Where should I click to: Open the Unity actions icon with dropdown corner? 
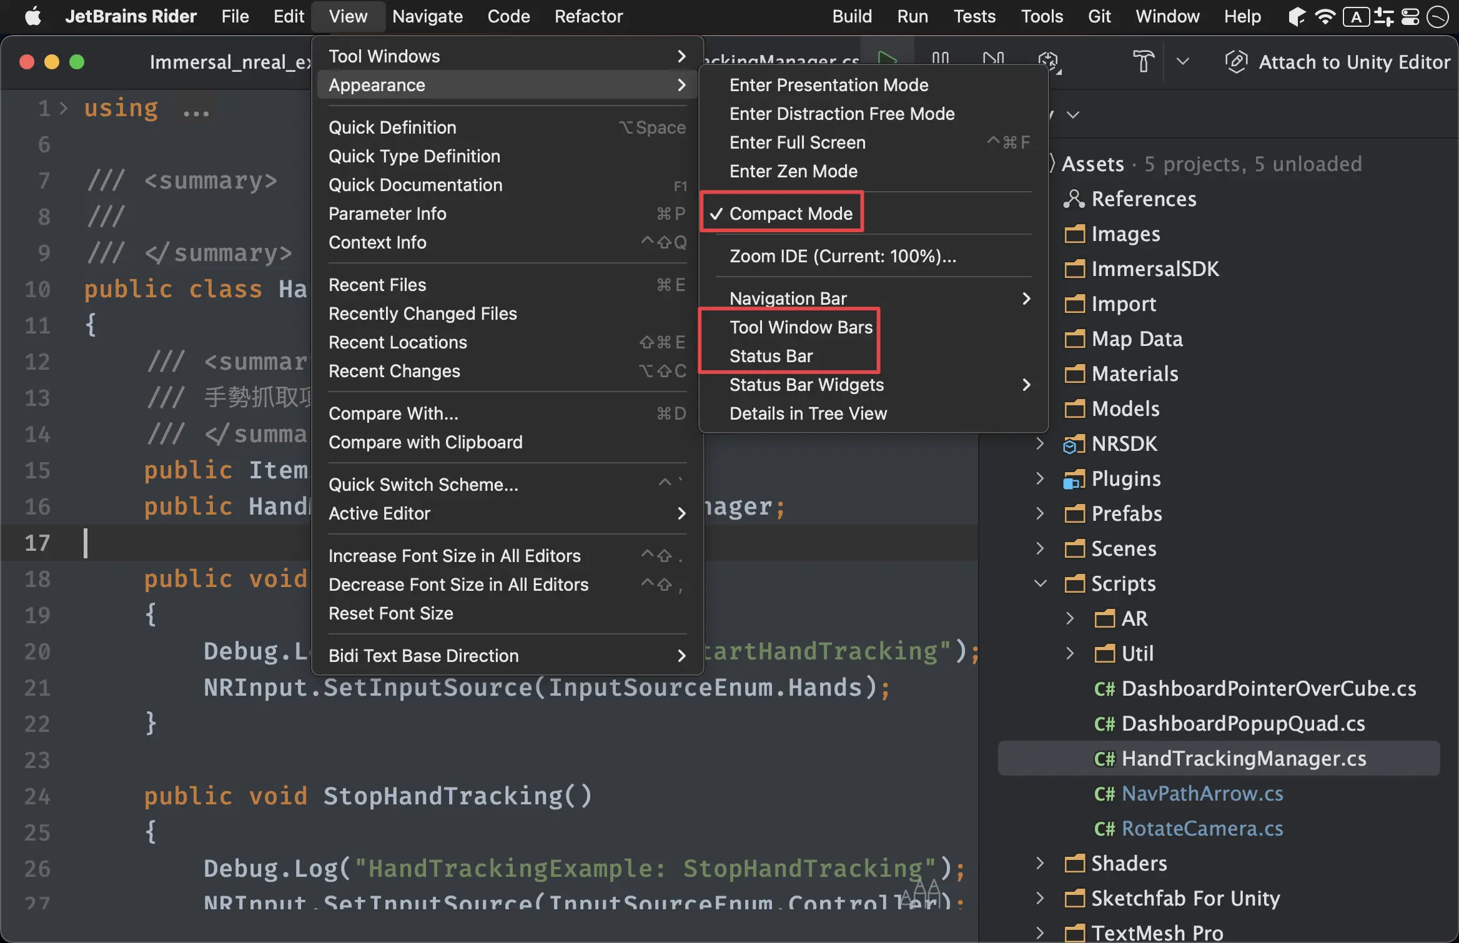(1049, 61)
